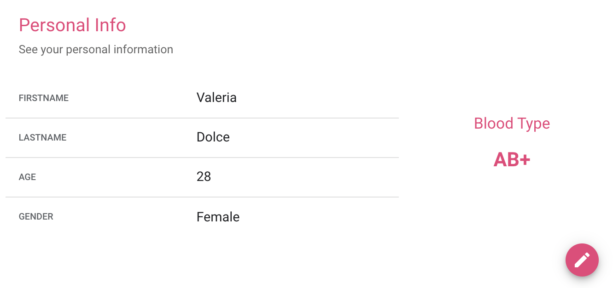613x288 pixels.
Task: Click the divider line below the Age row
Action: click(202, 197)
